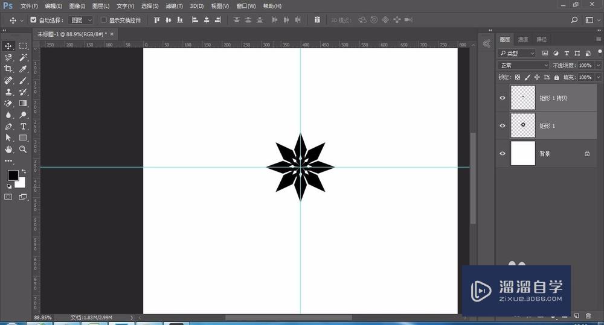604x325 pixels.
Task: Activate the Crop tool
Action: 8,69
